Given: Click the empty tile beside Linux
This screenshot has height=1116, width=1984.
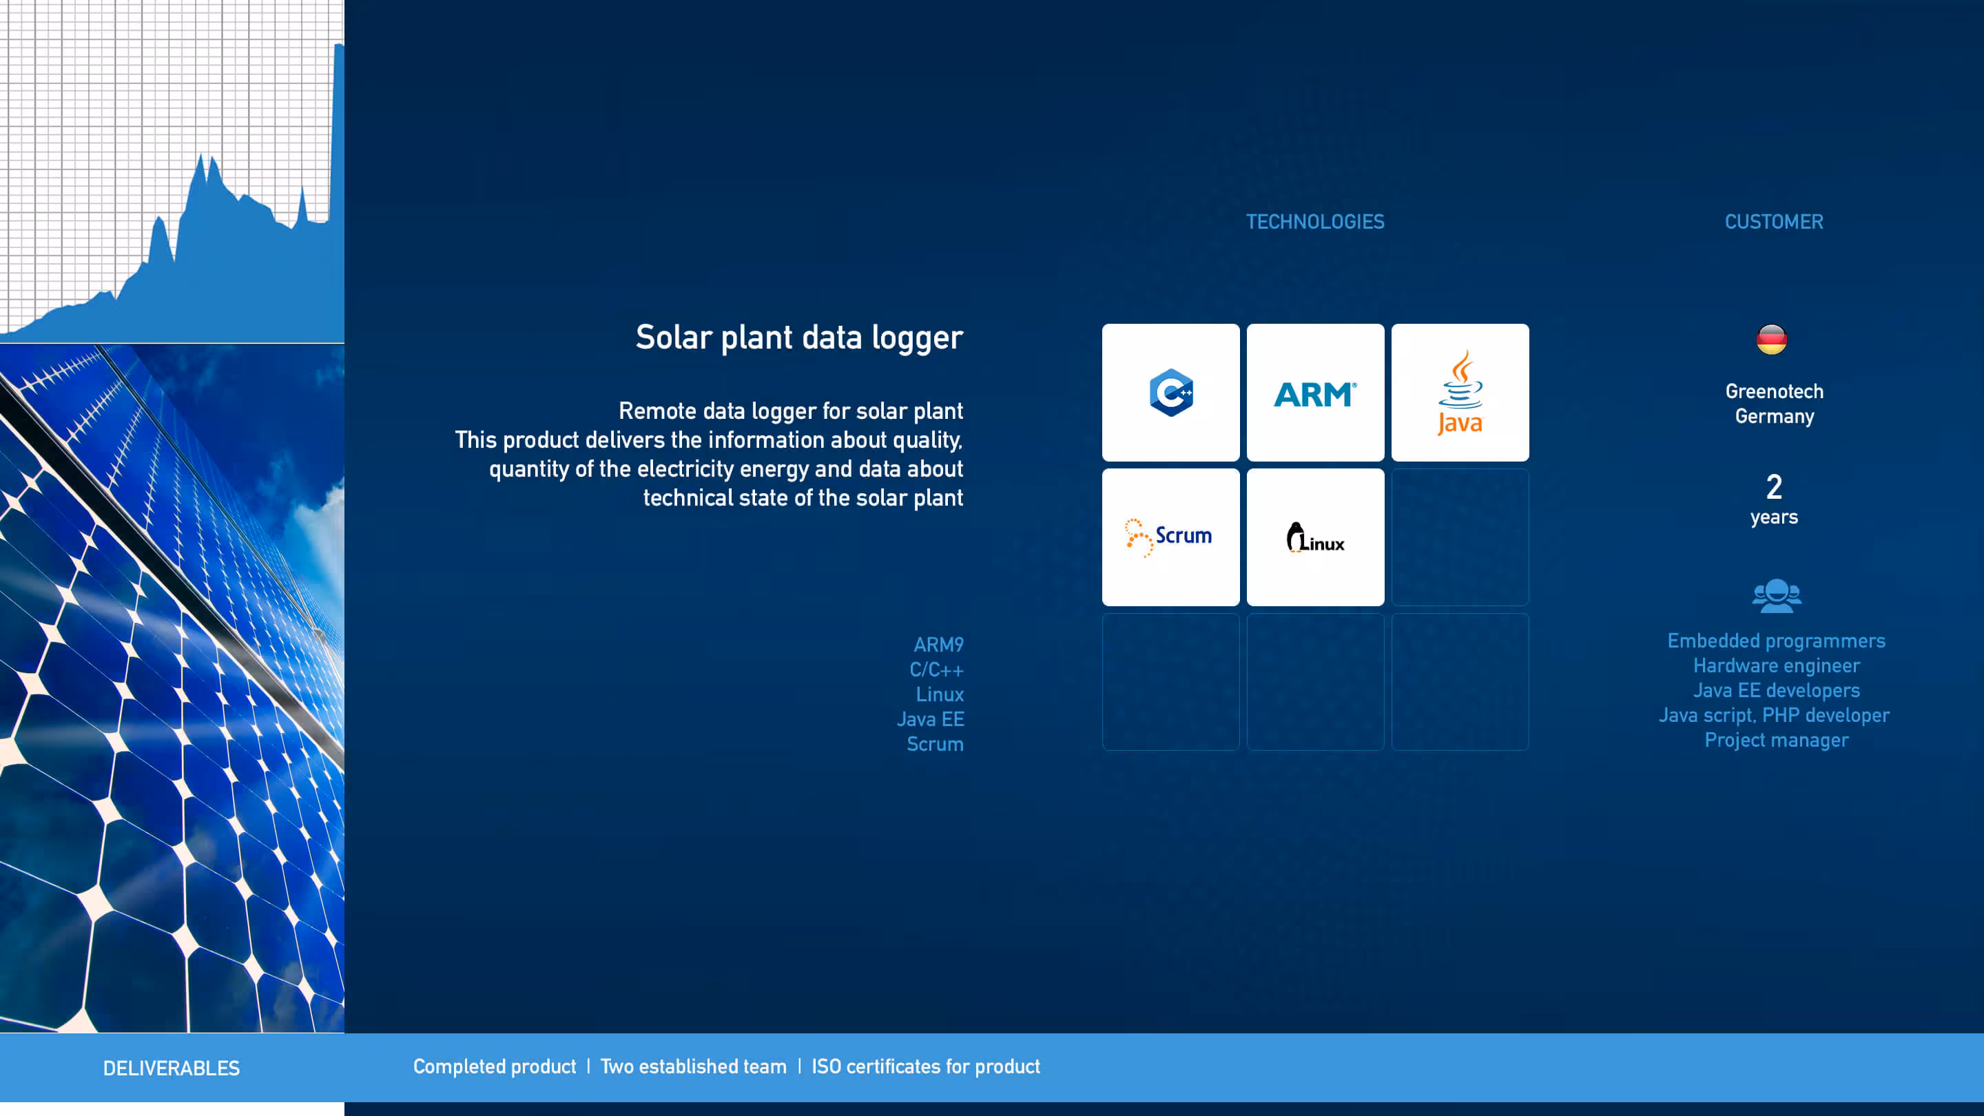Looking at the screenshot, I should (x=1460, y=537).
